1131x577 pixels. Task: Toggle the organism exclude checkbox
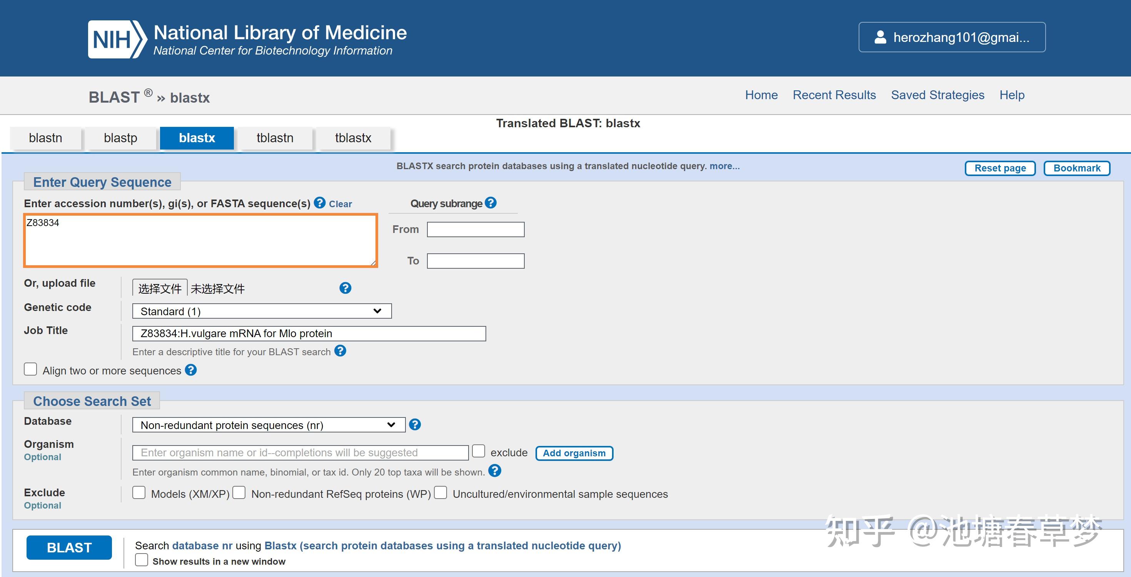click(478, 451)
